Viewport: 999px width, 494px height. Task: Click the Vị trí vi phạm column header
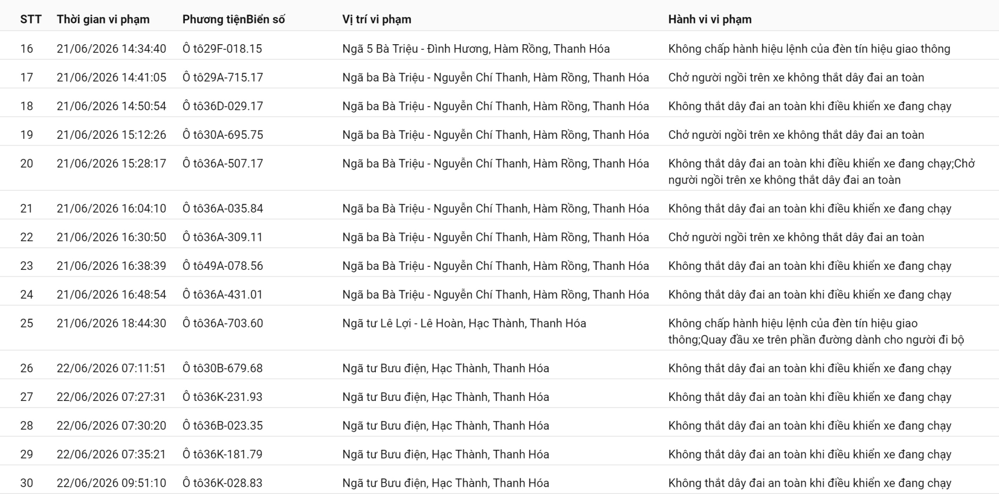click(377, 19)
